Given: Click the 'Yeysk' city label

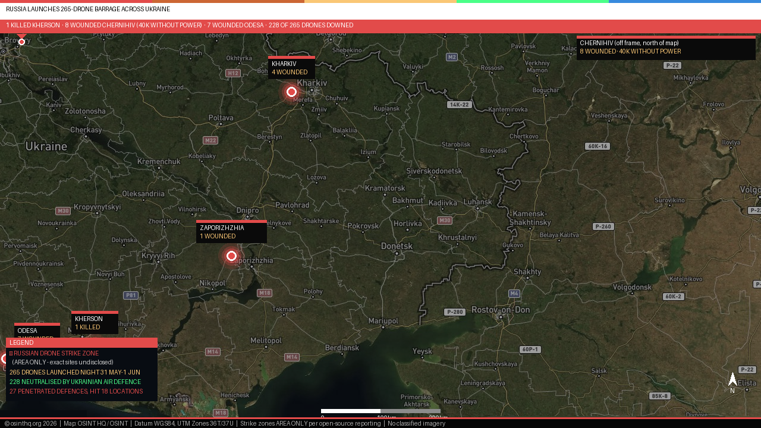Looking at the screenshot, I should pyautogui.click(x=422, y=351).
